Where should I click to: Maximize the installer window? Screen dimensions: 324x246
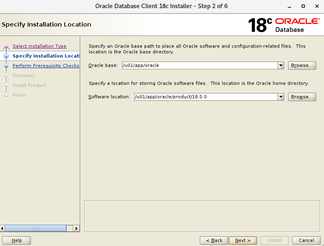[x=303, y=6]
